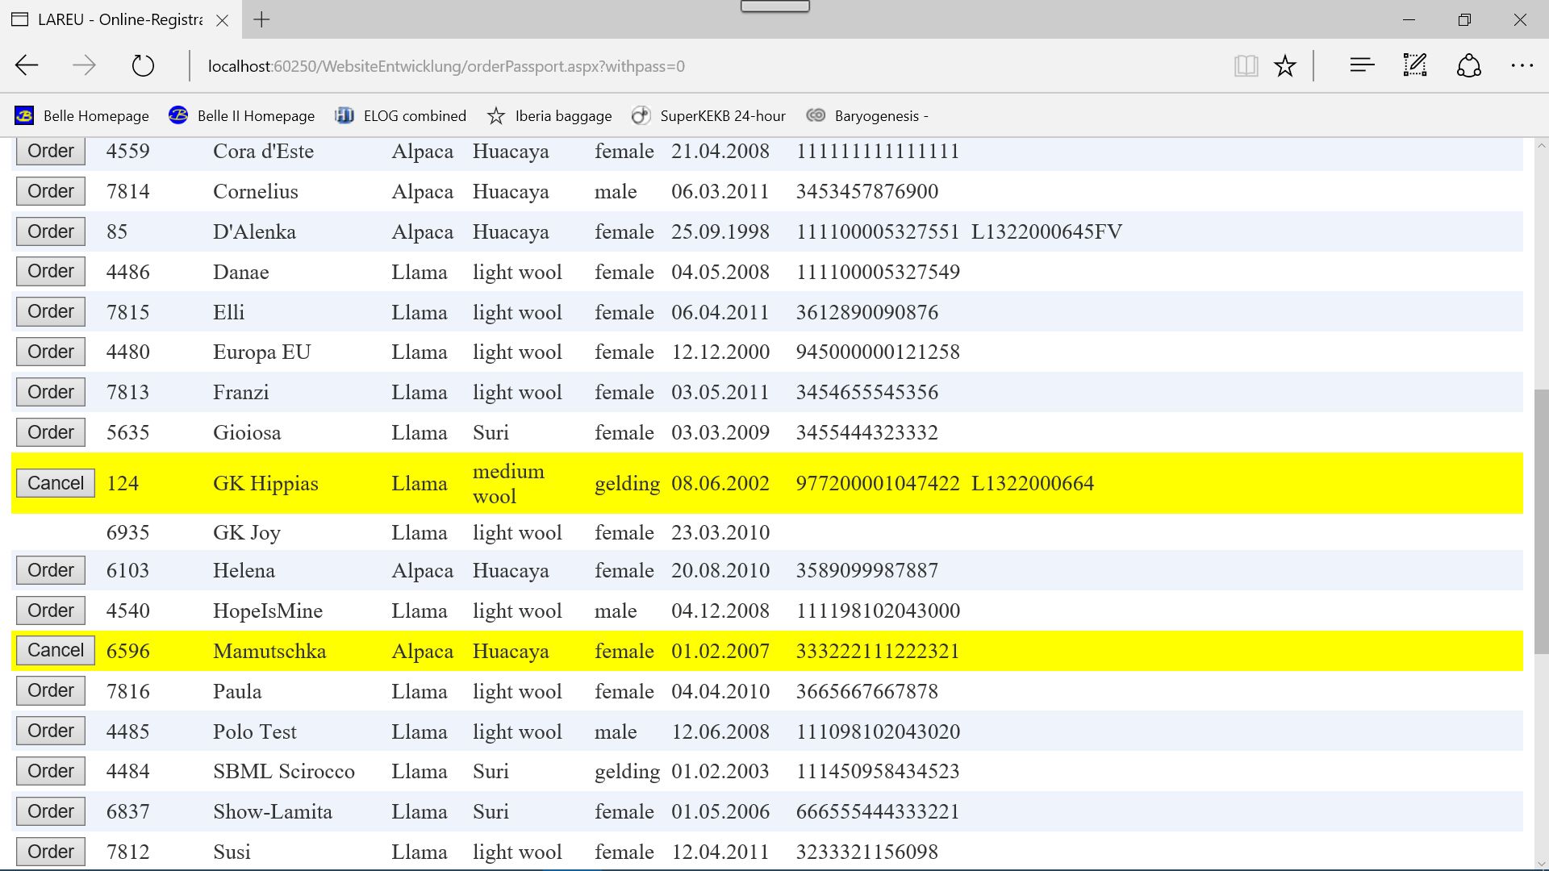This screenshot has height=871, width=1549.
Task: Order passport for Susi
Action: [x=51, y=852]
